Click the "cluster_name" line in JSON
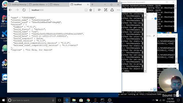The image size is (183, 103). tap(31, 20)
